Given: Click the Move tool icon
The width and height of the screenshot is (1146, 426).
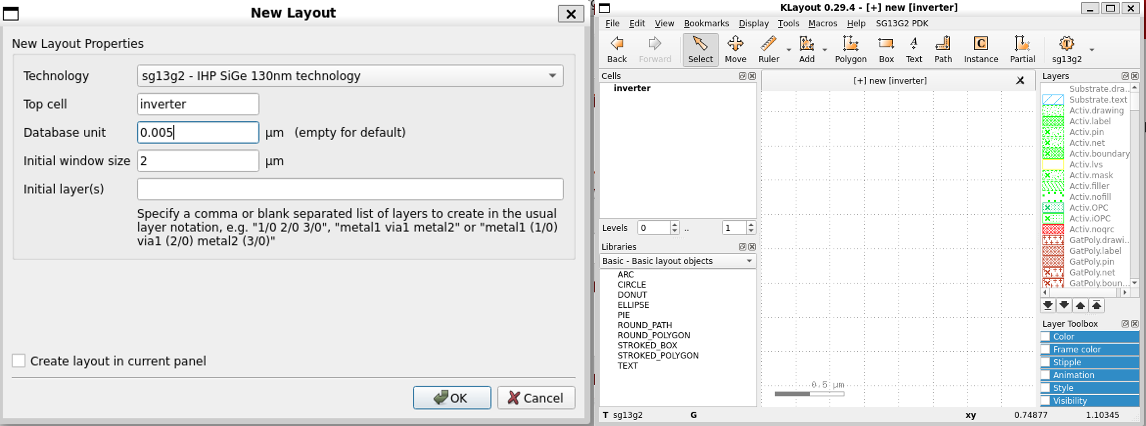Looking at the screenshot, I should pyautogui.click(x=735, y=49).
